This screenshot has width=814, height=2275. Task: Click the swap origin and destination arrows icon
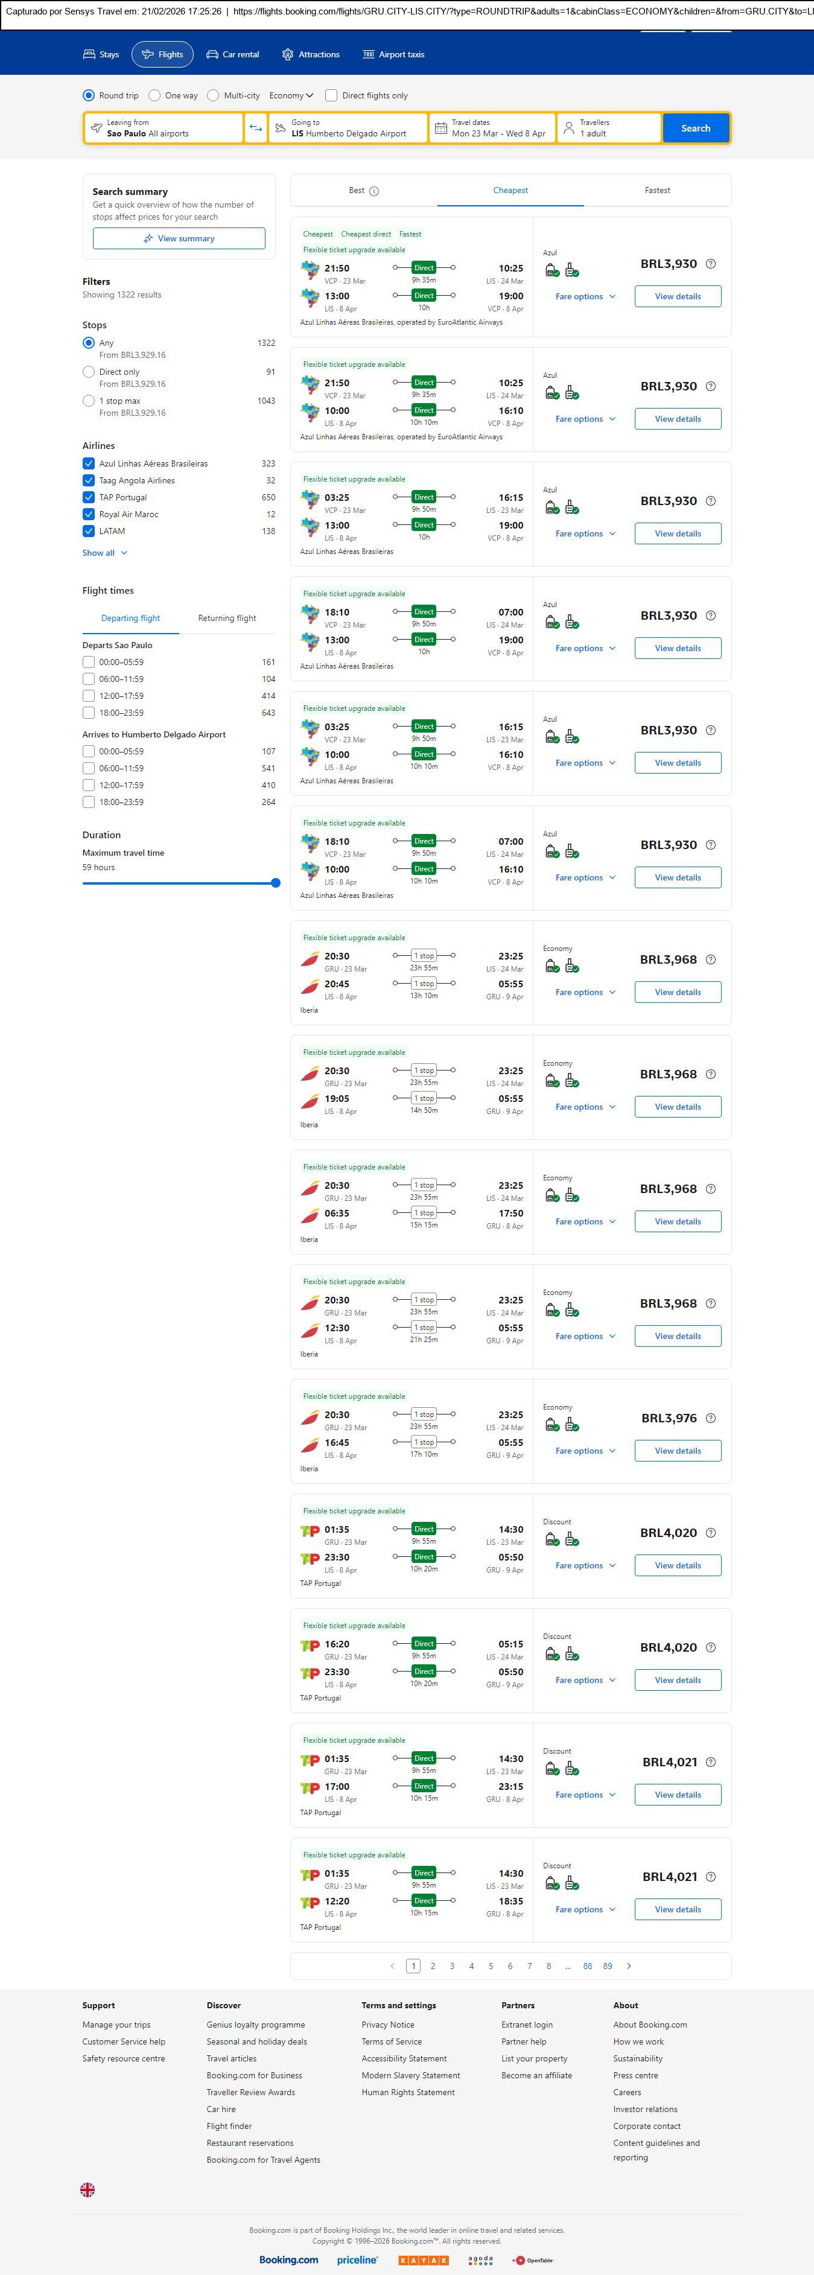(x=255, y=128)
